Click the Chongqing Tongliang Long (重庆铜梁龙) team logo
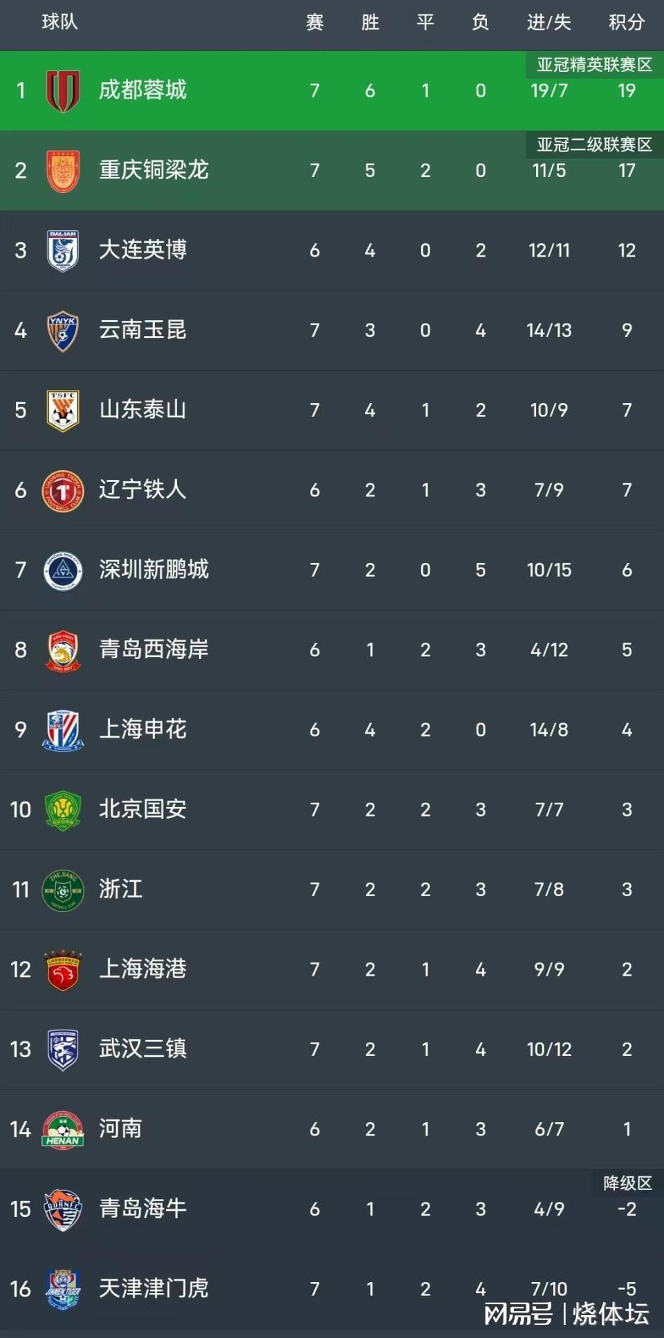 coord(63,171)
